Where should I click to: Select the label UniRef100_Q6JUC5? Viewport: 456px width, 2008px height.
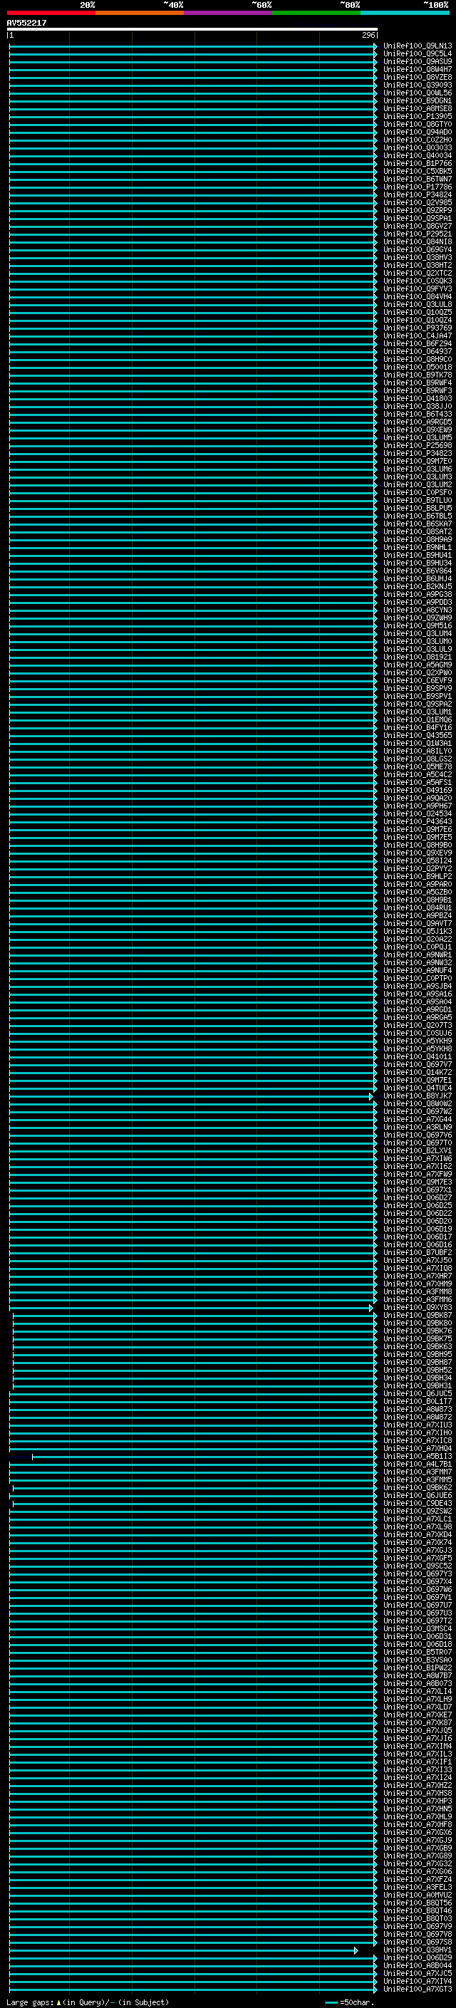click(x=418, y=1394)
